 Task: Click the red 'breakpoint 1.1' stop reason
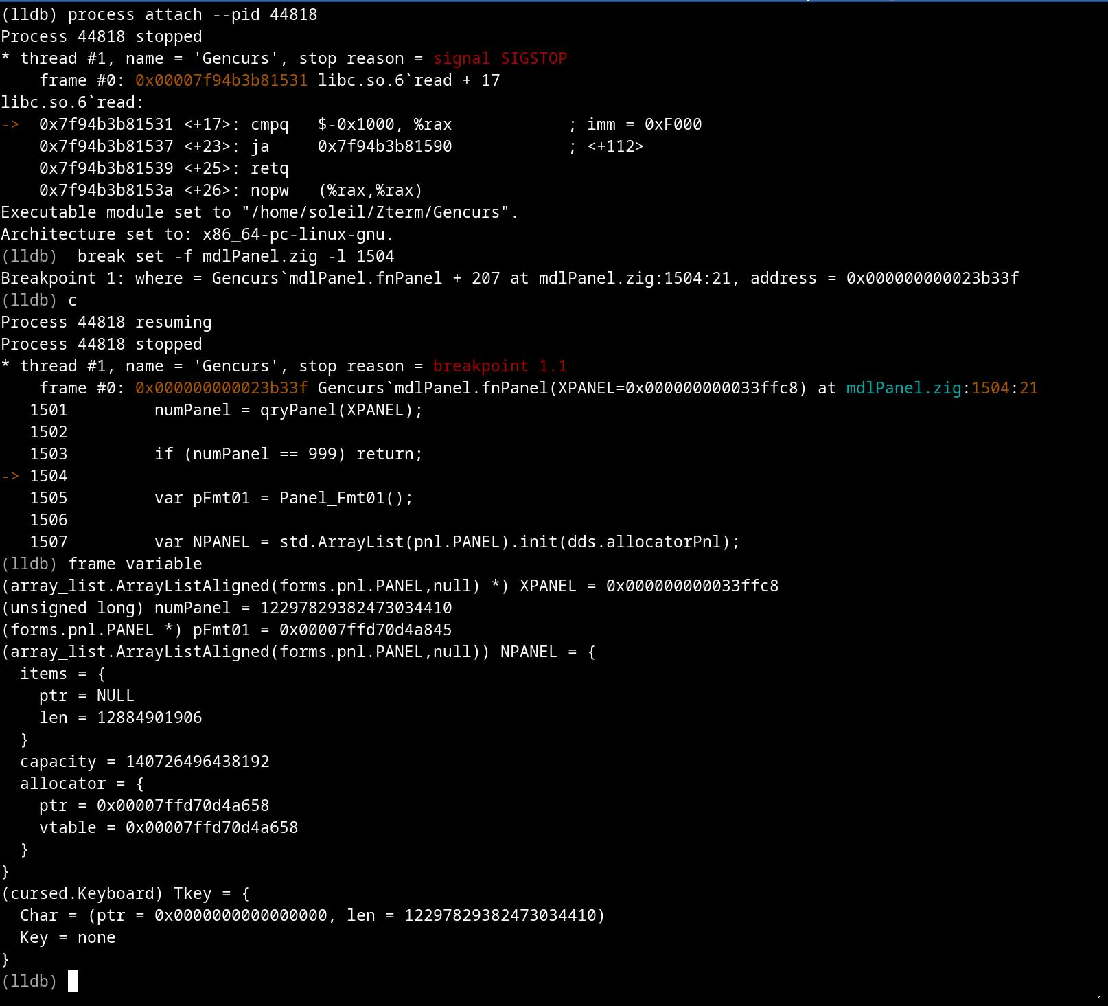point(500,366)
